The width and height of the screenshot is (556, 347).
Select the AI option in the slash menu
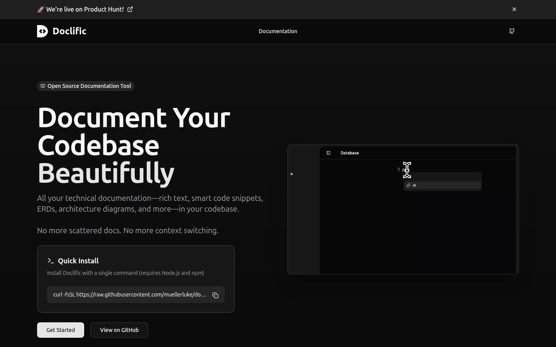[442, 185]
